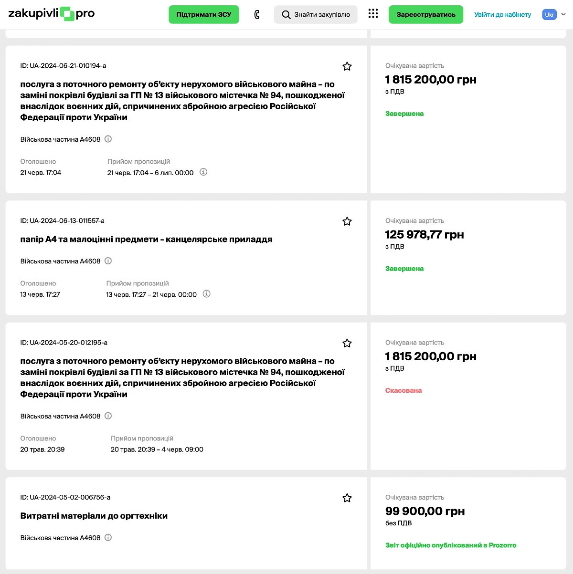Click the Знайти закупівлю search field
The height and width of the screenshot is (574, 573).
click(315, 14)
